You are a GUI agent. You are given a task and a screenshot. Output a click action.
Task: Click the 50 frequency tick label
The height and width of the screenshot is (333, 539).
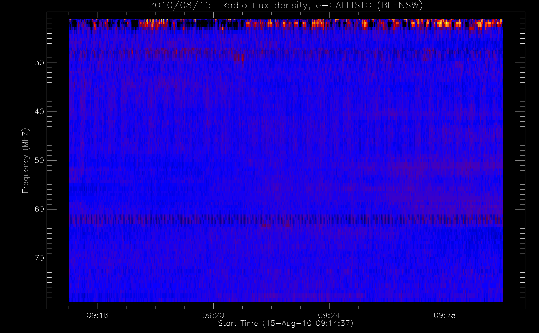click(x=39, y=161)
